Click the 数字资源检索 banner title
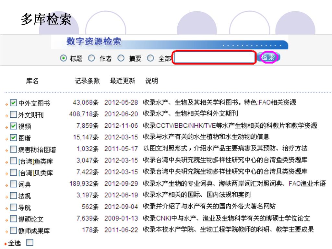Image resolution: width=332 pixels, height=249 pixels. (94, 41)
